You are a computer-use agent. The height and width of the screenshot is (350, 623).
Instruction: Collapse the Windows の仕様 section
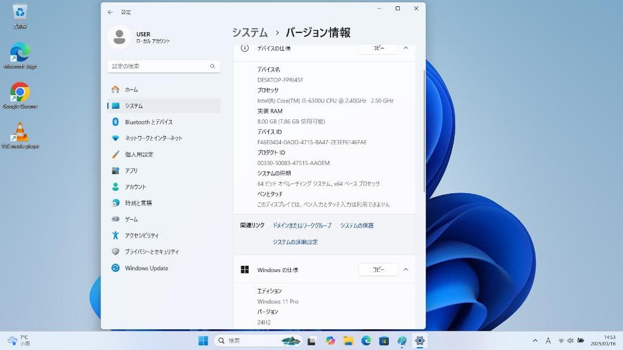[406, 269]
